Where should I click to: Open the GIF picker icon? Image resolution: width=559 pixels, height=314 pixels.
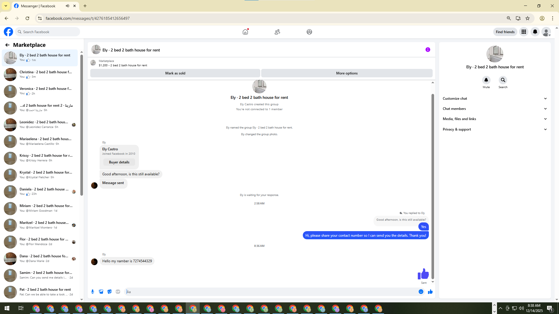118,292
